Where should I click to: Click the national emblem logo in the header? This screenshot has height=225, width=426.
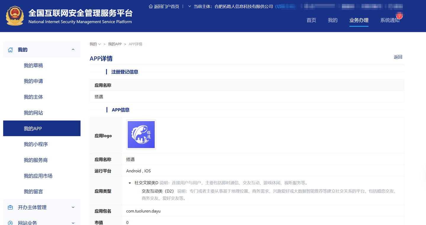pos(14,16)
